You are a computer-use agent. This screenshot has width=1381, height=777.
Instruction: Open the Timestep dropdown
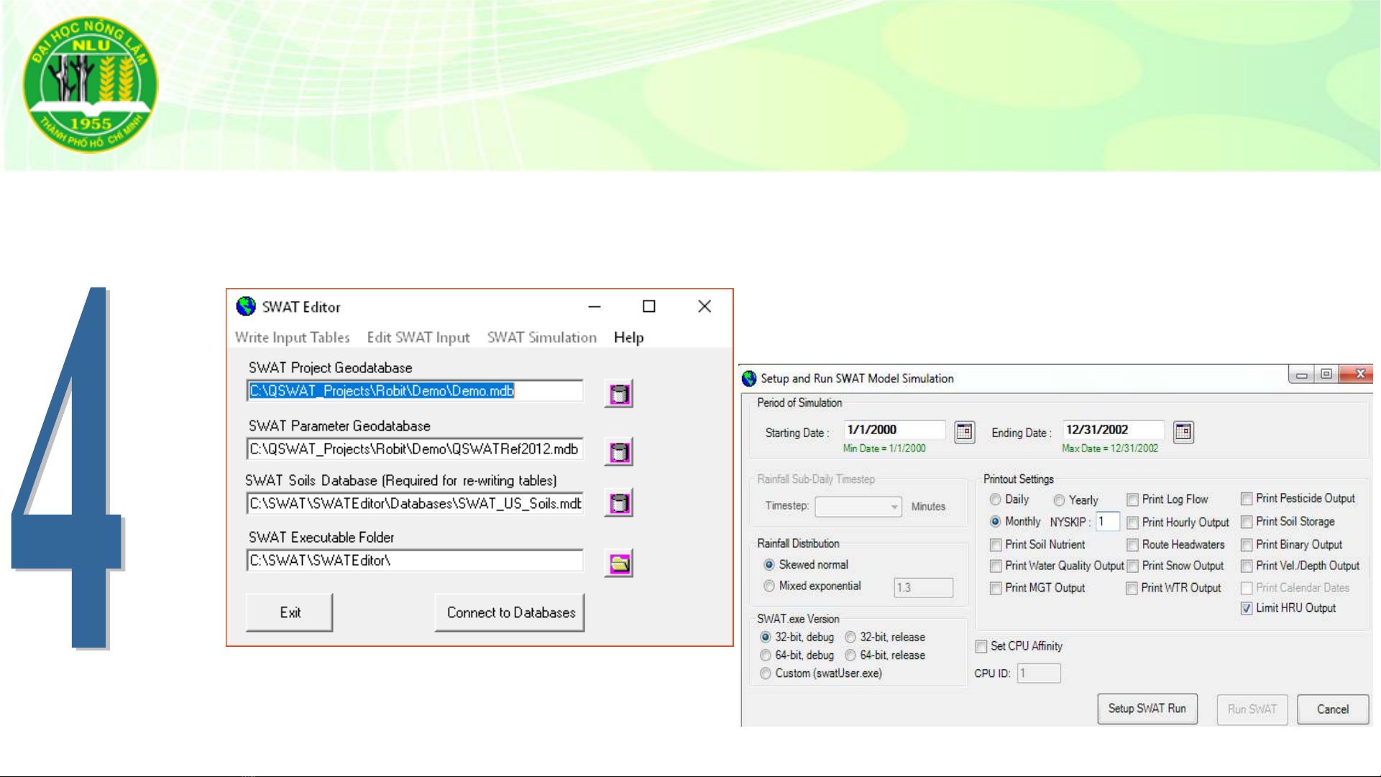point(858,507)
